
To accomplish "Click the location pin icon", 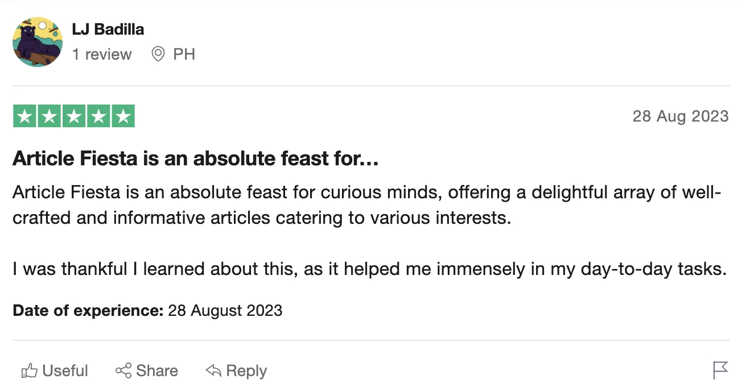I will [x=158, y=55].
